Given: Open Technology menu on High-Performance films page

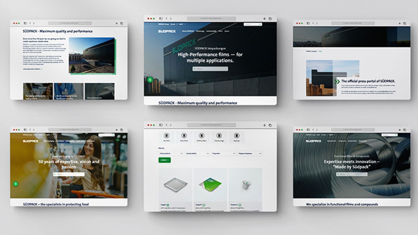Looking at the screenshot, I should [200, 31].
